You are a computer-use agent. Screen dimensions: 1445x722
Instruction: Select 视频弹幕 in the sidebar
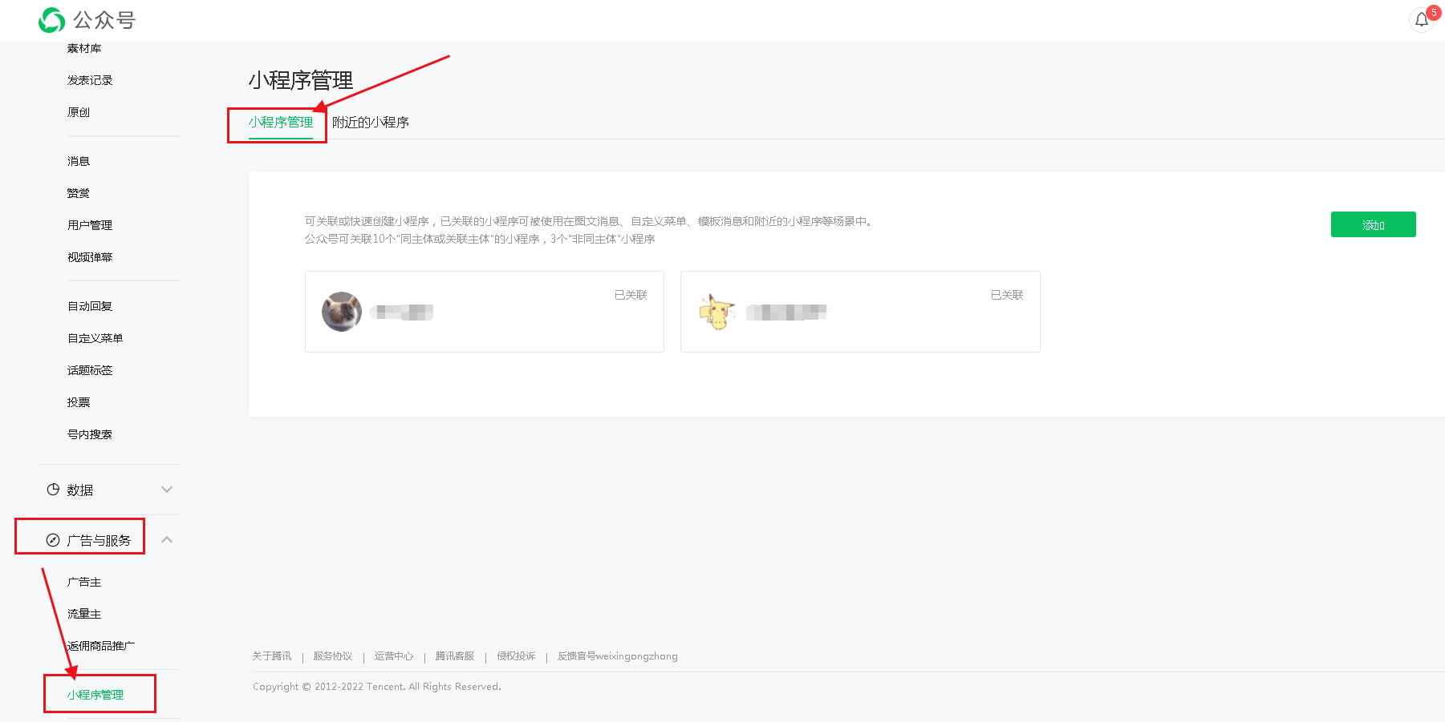coord(90,257)
